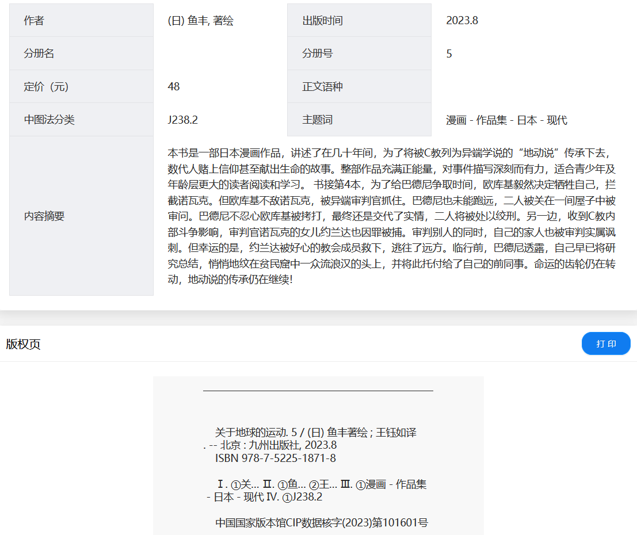
Task: Click the cataloging line starting Ⅰ. ①关…
Action: [x=322, y=484]
